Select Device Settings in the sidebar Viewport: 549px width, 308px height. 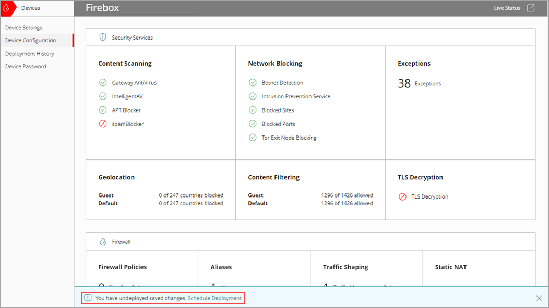(23, 27)
